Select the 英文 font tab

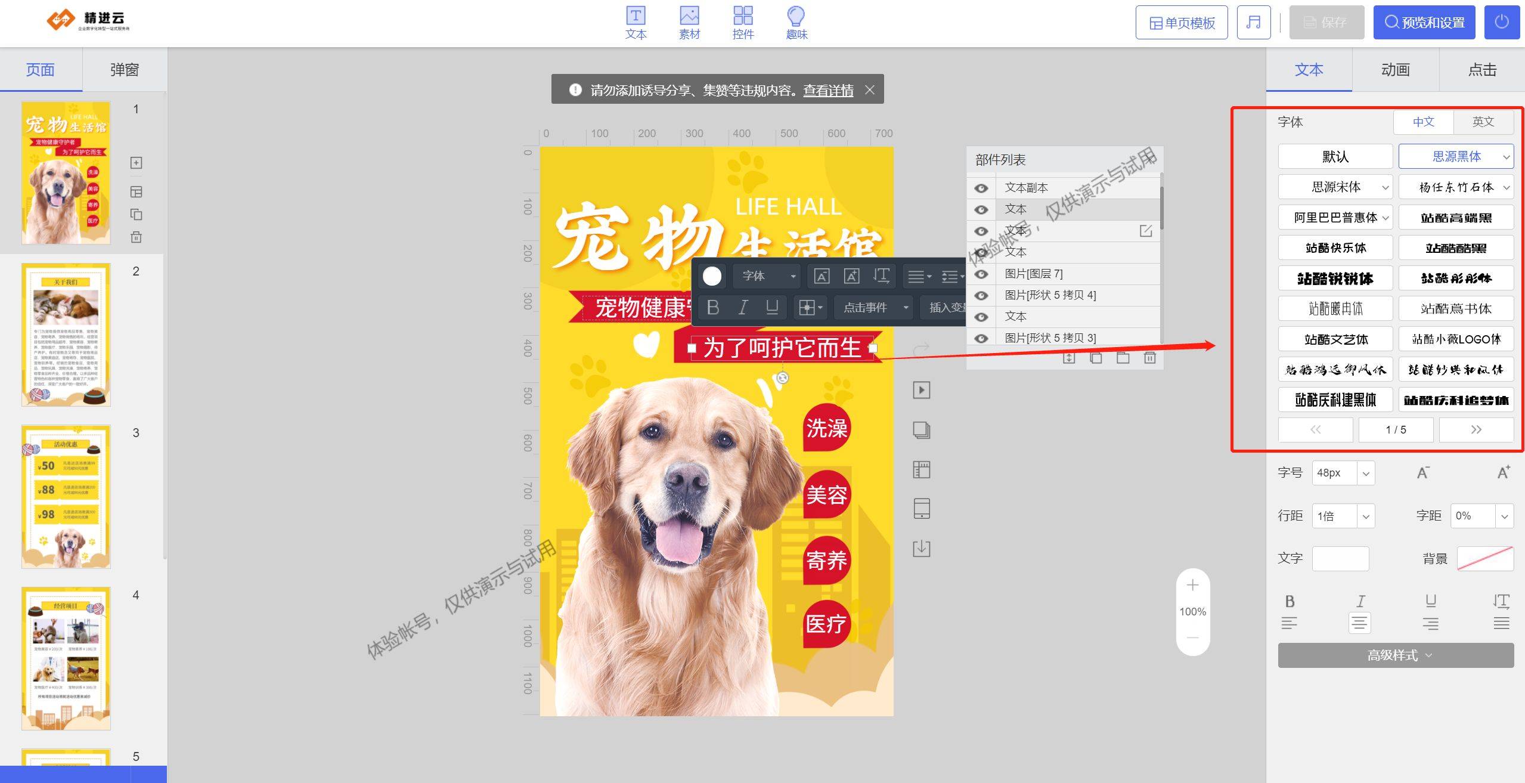1483,122
